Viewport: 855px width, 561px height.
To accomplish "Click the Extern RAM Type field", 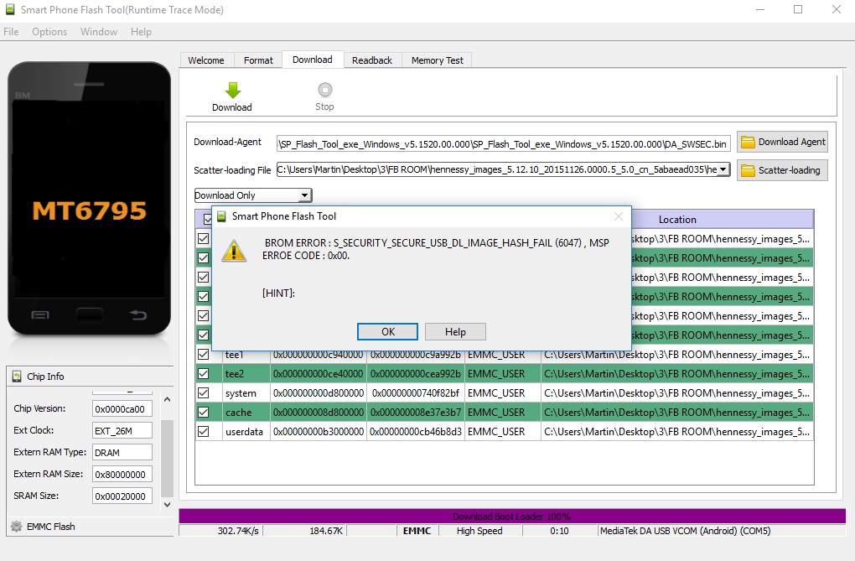I will click(x=122, y=452).
